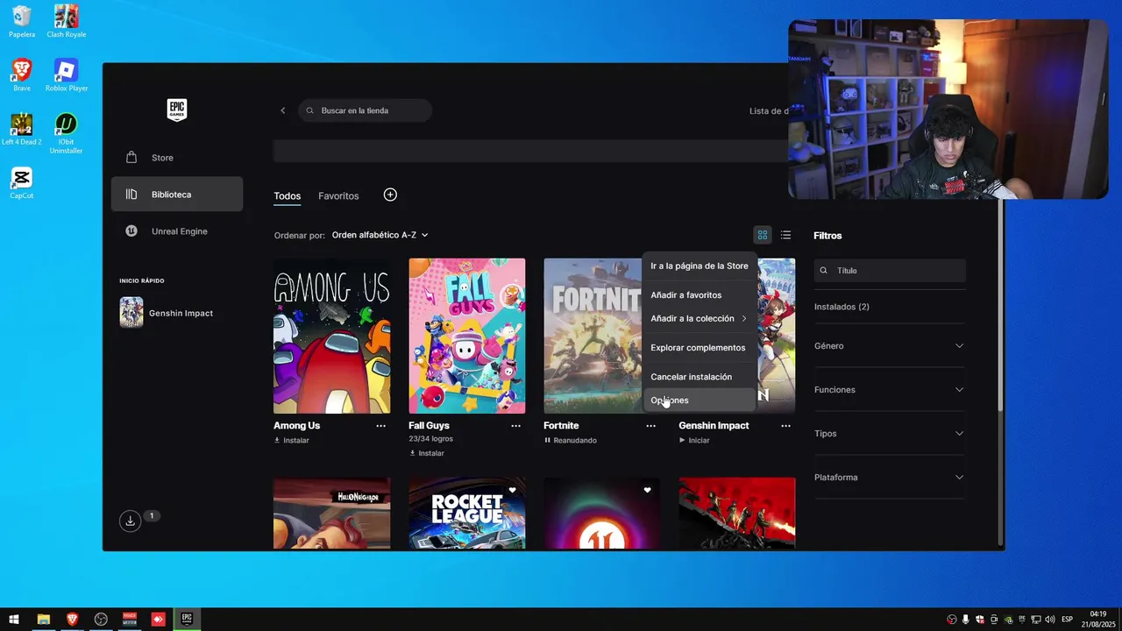Click the plus icon to add a collection
The image size is (1122, 631).
(390, 195)
